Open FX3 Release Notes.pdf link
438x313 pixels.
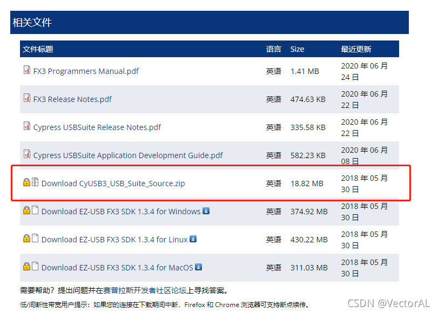click(72, 99)
